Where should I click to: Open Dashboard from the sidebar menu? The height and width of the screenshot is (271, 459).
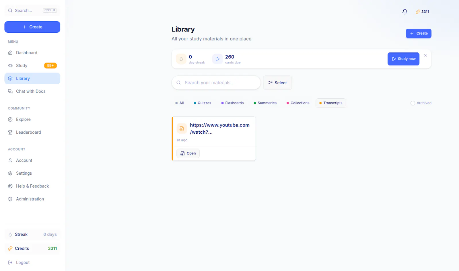pyautogui.click(x=32, y=53)
